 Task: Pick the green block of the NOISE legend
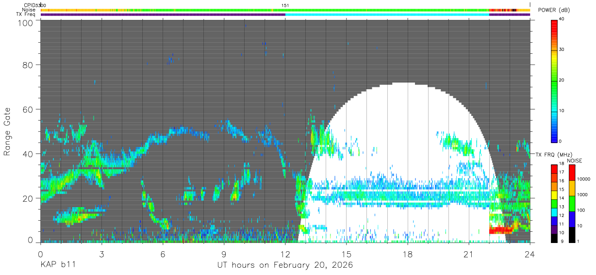pos(571,204)
